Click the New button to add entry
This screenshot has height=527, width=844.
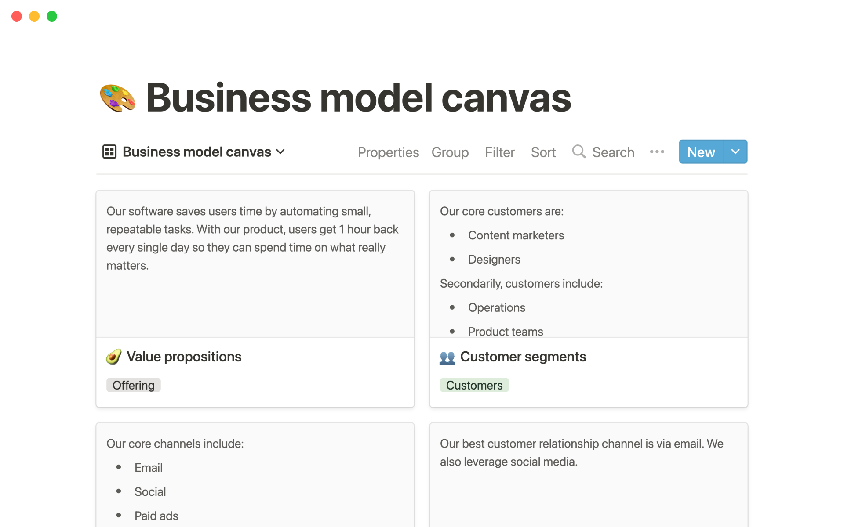coord(701,152)
